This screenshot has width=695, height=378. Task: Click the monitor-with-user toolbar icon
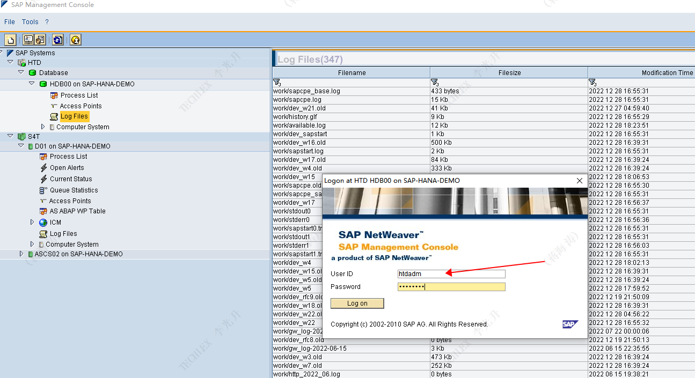point(28,40)
